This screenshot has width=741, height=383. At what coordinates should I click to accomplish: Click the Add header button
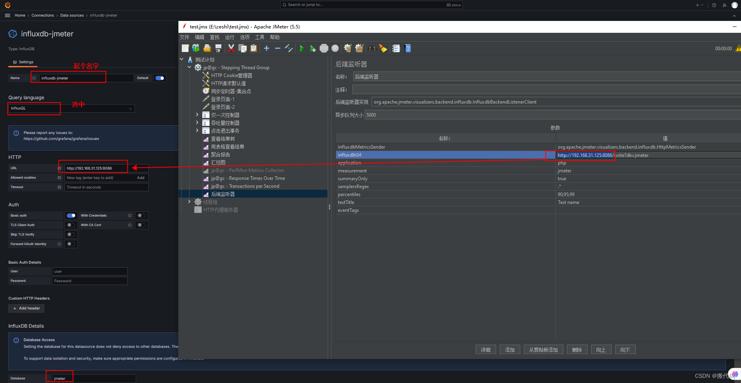click(x=26, y=308)
